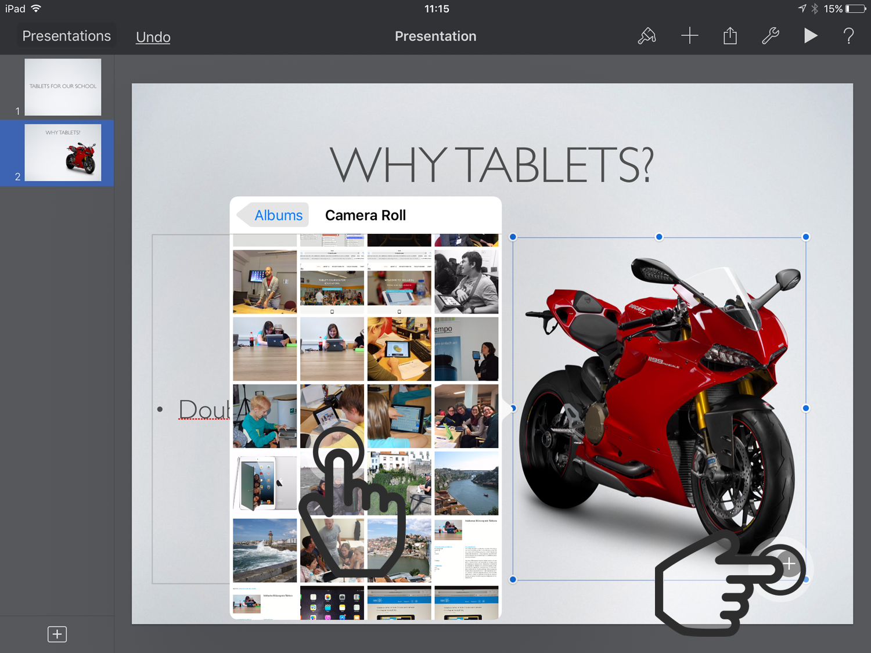Viewport: 871px width, 653px height.
Task: Choose black and white photo of man with tablet
Action: point(466,282)
